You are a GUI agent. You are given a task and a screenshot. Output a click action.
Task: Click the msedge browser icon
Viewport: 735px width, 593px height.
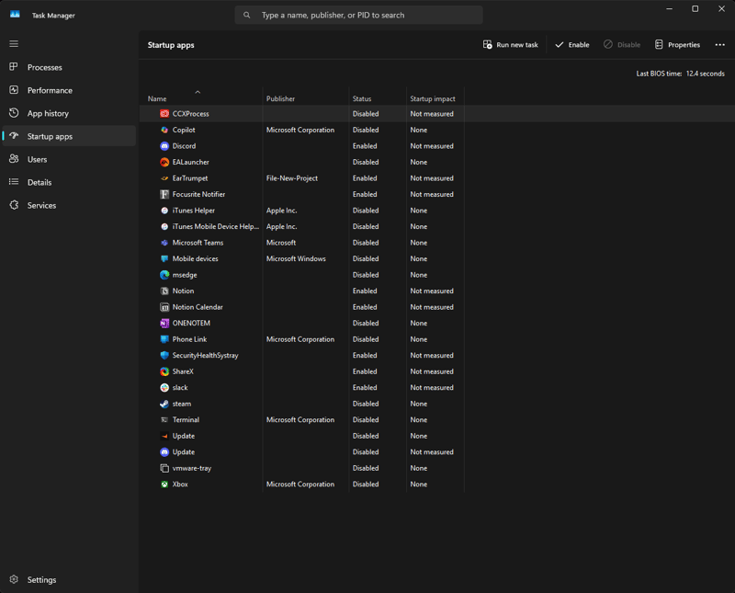point(164,275)
